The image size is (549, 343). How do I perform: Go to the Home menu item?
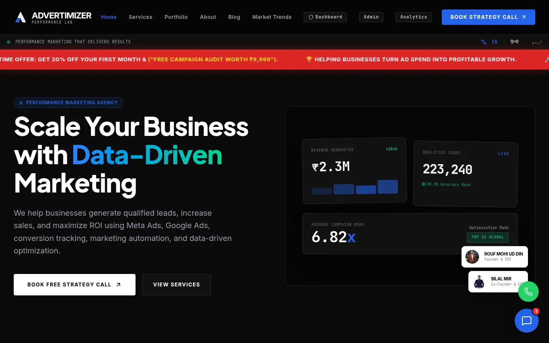click(109, 17)
